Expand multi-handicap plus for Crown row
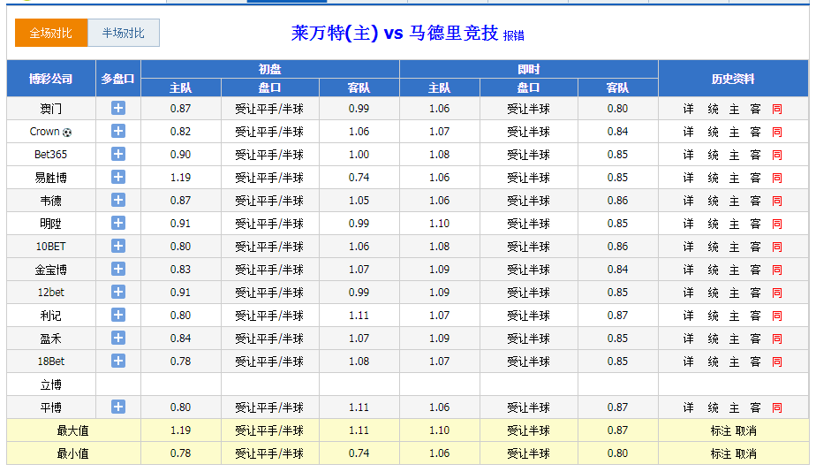816x472 pixels. pos(118,132)
